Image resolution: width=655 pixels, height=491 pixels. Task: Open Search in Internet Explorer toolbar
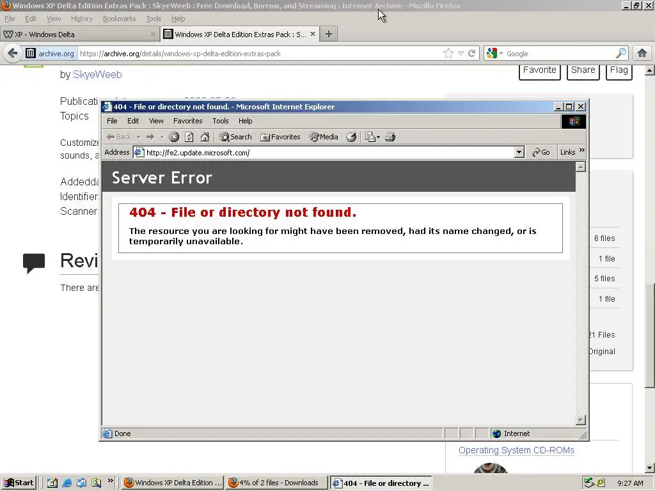tap(235, 137)
